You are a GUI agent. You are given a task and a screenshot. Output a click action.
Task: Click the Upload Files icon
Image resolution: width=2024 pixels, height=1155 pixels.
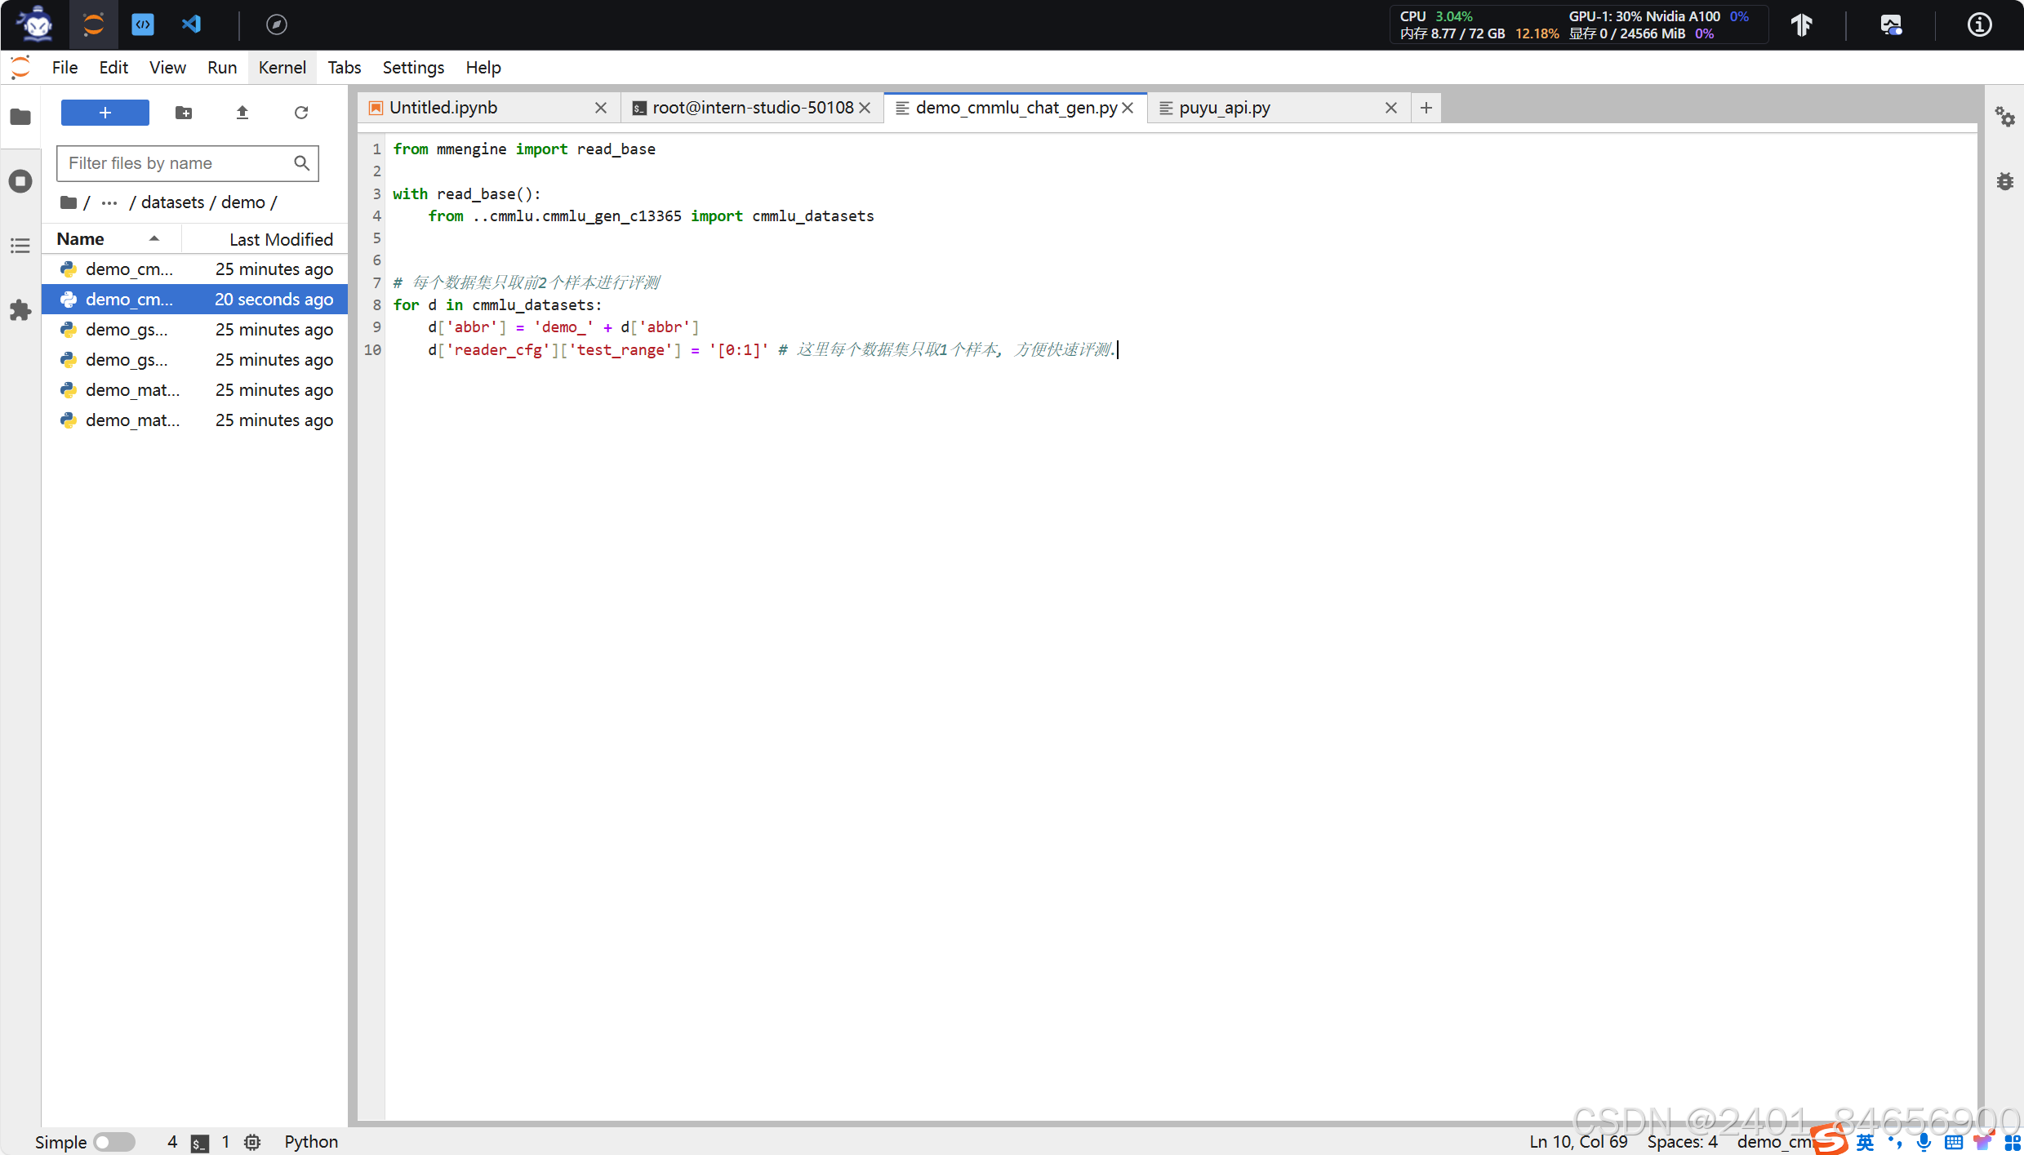[242, 113]
